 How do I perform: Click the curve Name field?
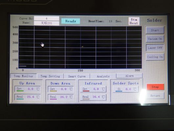click(x=47, y=23)
